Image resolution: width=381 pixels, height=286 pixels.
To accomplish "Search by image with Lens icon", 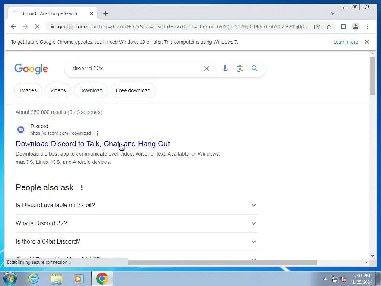I will point(240,69).
